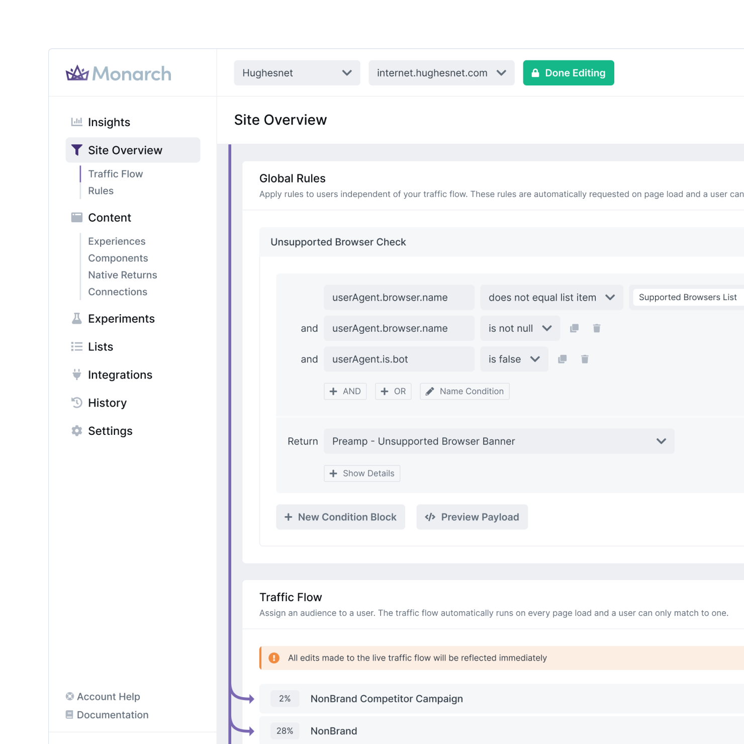The height and width of the screenshot is (744, 744).
Task: Expand the internet.hughesnet.com site dropdown
Action: (x=441, y=73)
